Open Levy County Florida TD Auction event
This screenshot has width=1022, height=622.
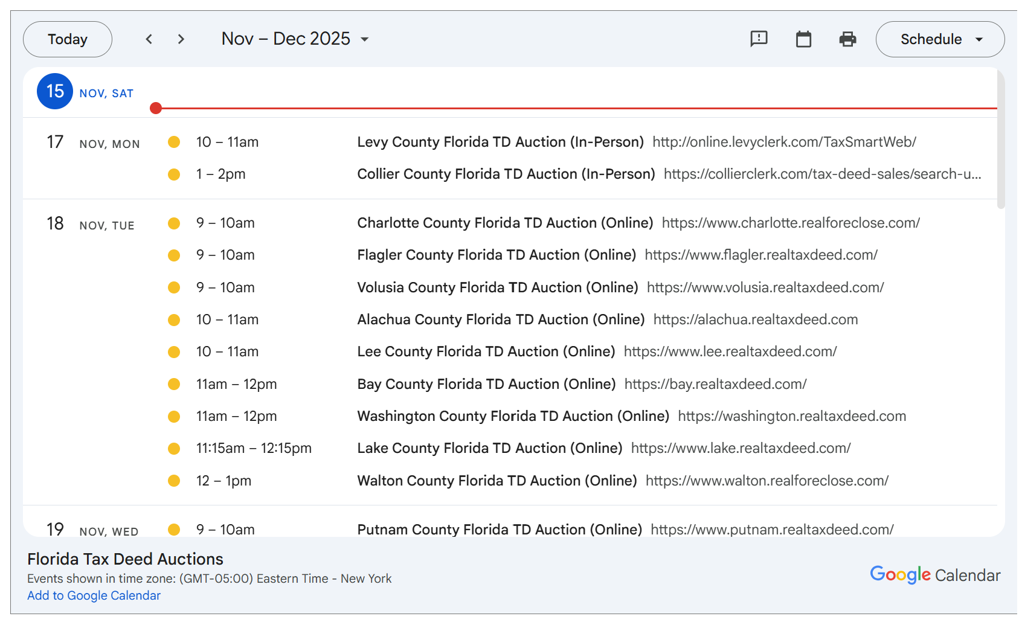coord(500,142)
